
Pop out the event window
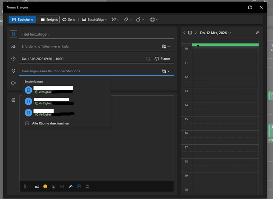tap(250, 7)
